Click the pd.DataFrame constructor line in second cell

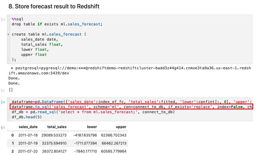pyautogui.click(x=131, y=102)
